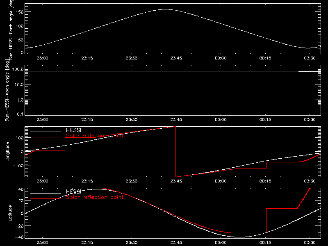This screenshot has height=246, width=328.
Task: Click red vertical latitude jump near 00:15
Action: (x=266, y=221)
